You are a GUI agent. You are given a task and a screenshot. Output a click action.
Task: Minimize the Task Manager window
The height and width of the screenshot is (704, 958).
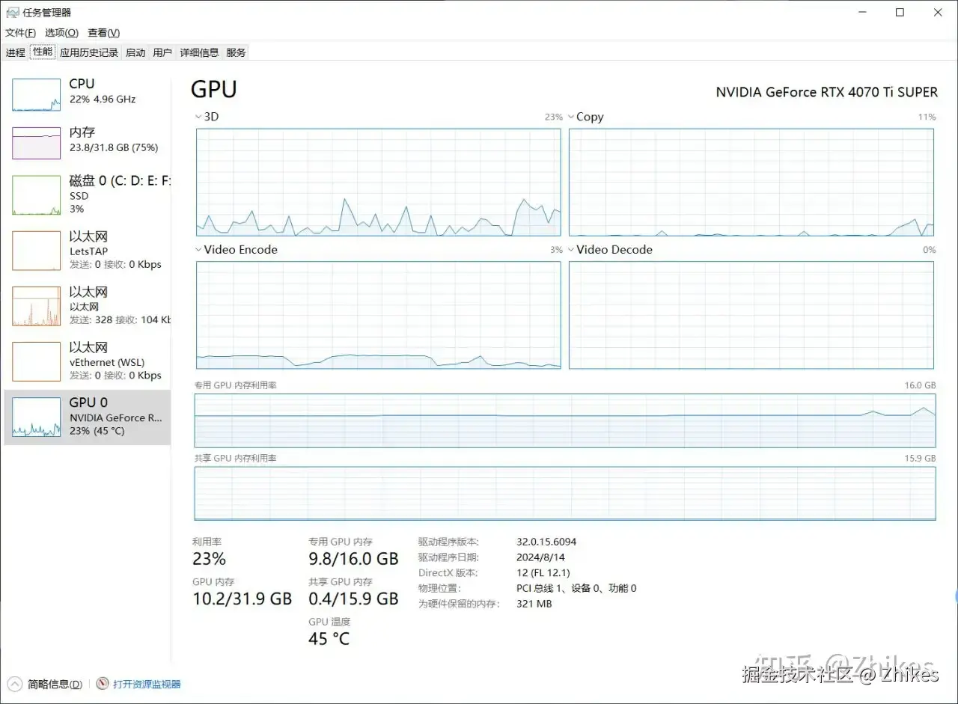click(x=861, y=13)
